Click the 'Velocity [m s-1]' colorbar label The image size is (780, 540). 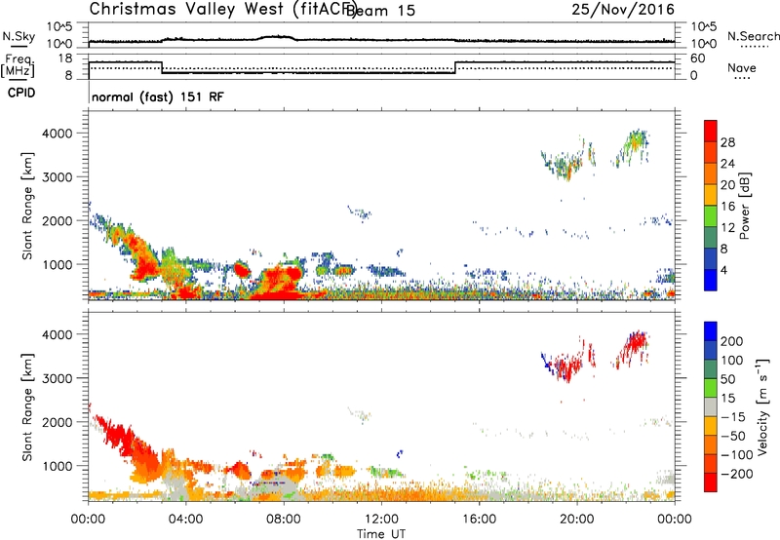762,406
